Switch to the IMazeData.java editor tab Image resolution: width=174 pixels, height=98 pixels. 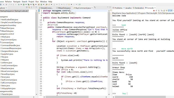[x=63, y=8]
